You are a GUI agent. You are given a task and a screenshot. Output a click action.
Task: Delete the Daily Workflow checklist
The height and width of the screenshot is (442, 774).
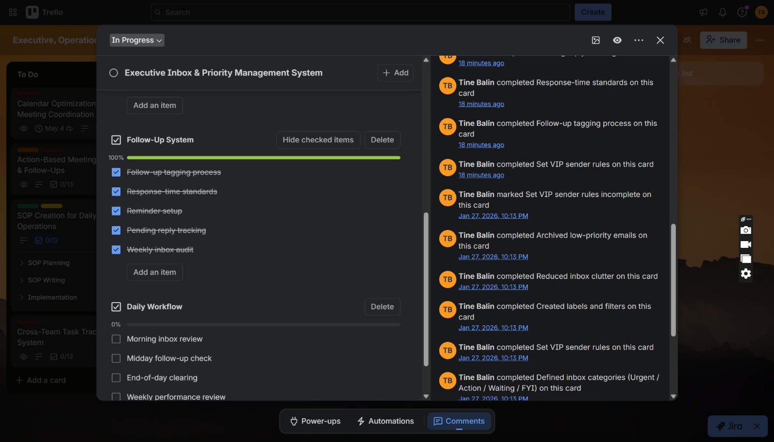[382, 307]
